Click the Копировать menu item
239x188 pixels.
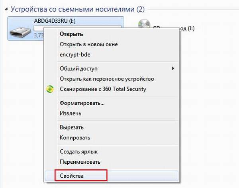coord(75,138)
